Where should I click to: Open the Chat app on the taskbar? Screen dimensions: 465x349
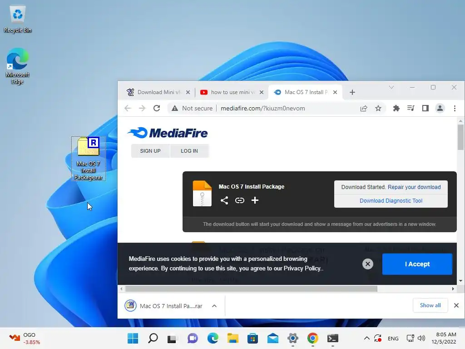(193, 338)
